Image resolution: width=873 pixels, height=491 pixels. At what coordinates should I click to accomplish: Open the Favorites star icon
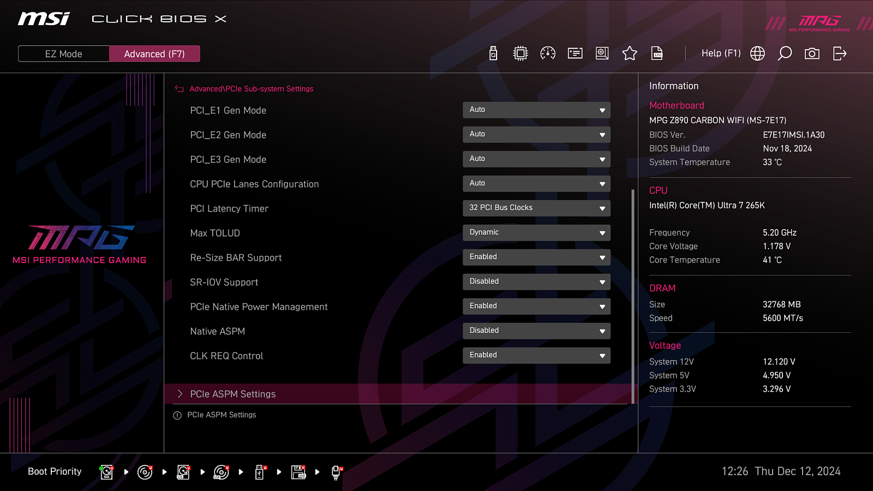(x=630, y=53)
